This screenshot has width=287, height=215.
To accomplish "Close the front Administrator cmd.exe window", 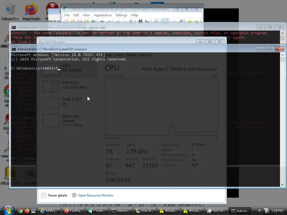I will [x=279, y=49].
